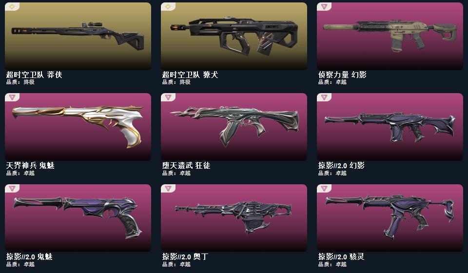
Task: Select the 超时空卫队 獠犬 weapon image
Action: 234,36
